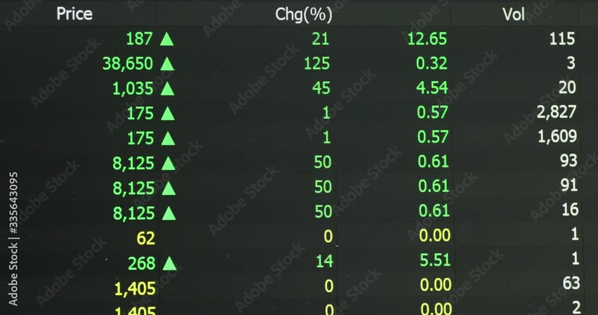The width and height of the screenshot is (598, 315).
Task: Click the up arrow in the 16 volume row
Action: pyautogui.click(x=169, y=213)
